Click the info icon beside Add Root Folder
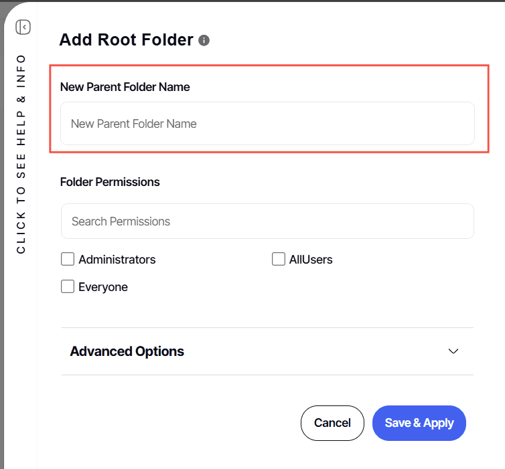 pyautogui.click(x=204, y=40)
